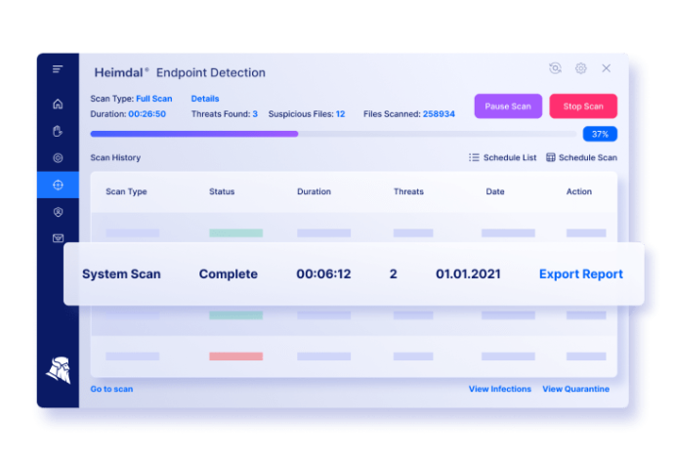Open the hand icon section in sidebar
This screenshot has width=674, height=461.
(x=58, y=131)
